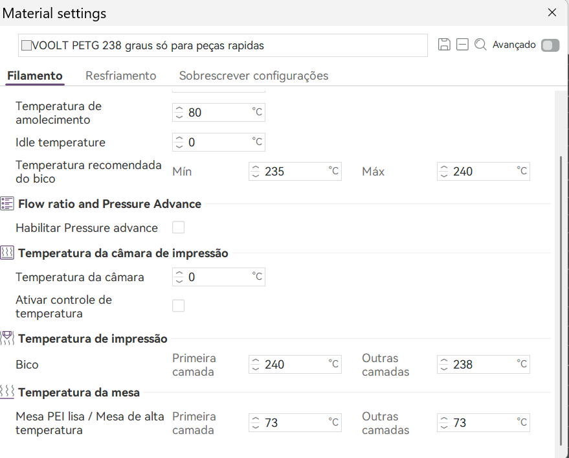Click the chamber temperature section icon
This screenshot has width=569, height=458.
pyautogui.click(x=7, y=253)
